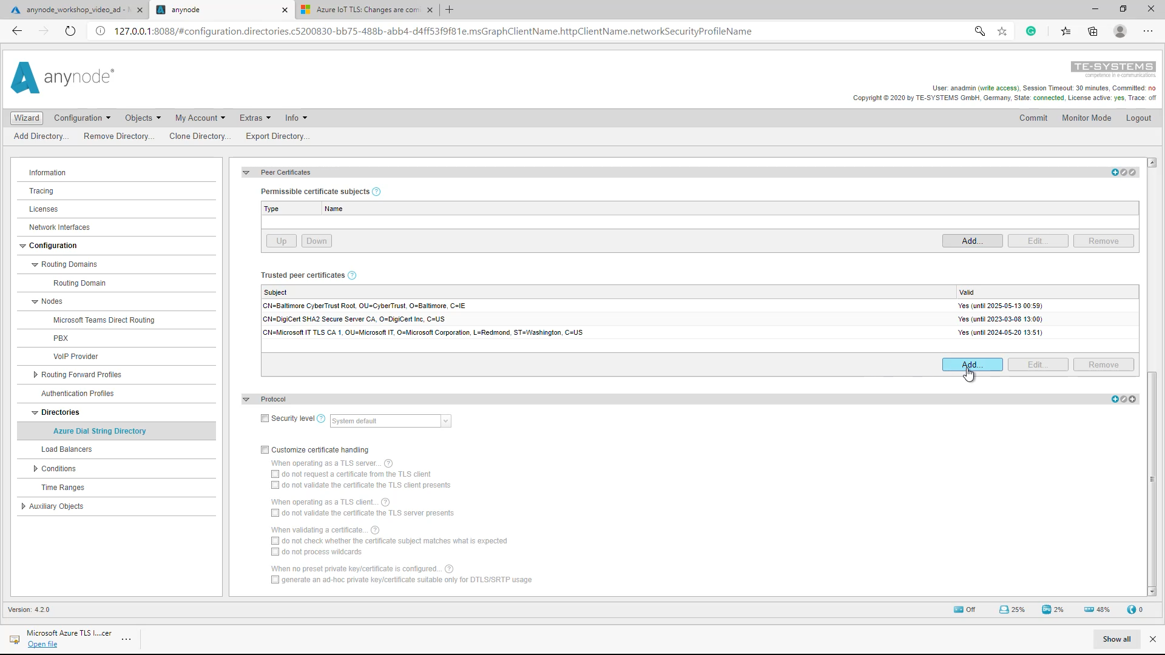Open the My Account menu
This screenshot has height=655, width=1165.
point(200,118)
